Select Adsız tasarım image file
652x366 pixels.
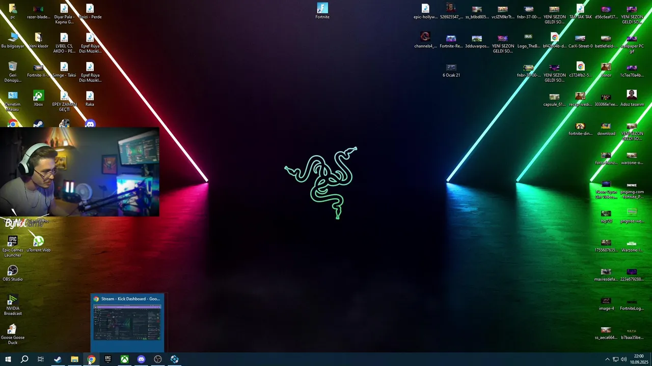[632, 99]
